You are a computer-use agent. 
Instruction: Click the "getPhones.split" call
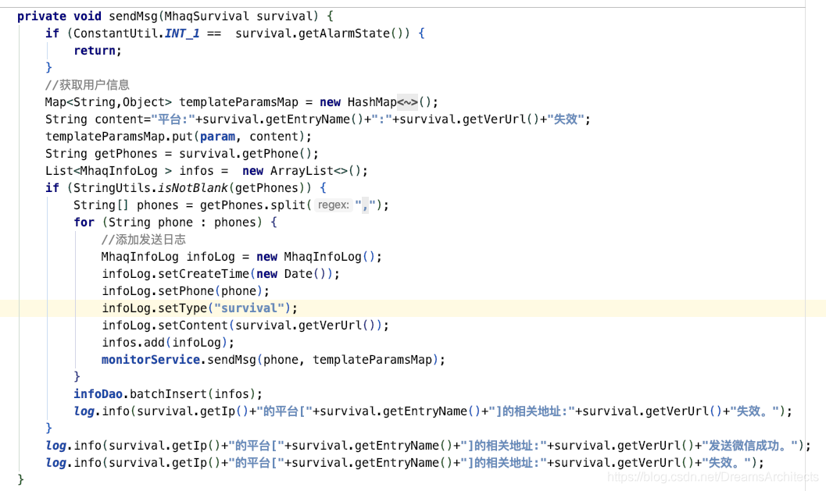point(253,205)
